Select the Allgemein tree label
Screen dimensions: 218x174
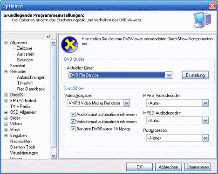coord(18,43)
